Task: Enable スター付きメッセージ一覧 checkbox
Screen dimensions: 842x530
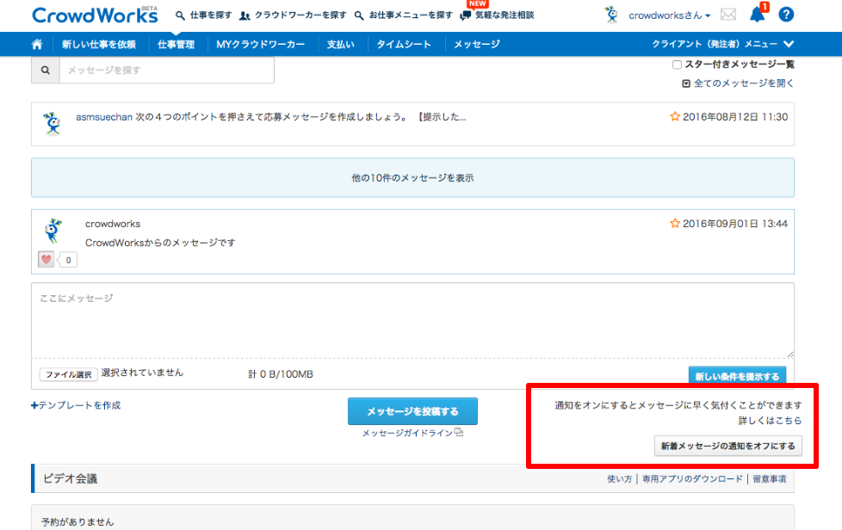Action: tap(677, 65)
